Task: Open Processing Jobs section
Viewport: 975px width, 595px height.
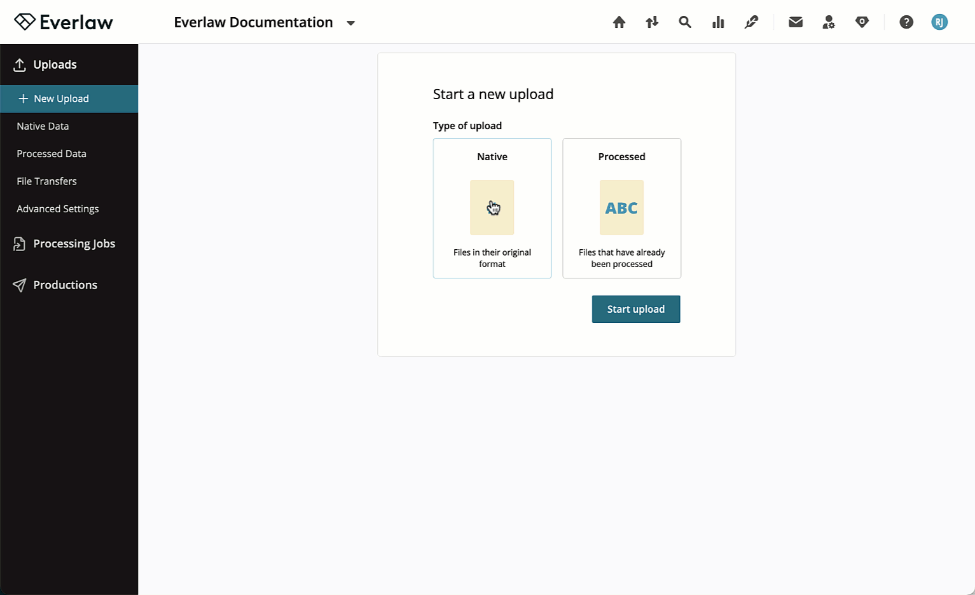Action: (x=74, y=243)
